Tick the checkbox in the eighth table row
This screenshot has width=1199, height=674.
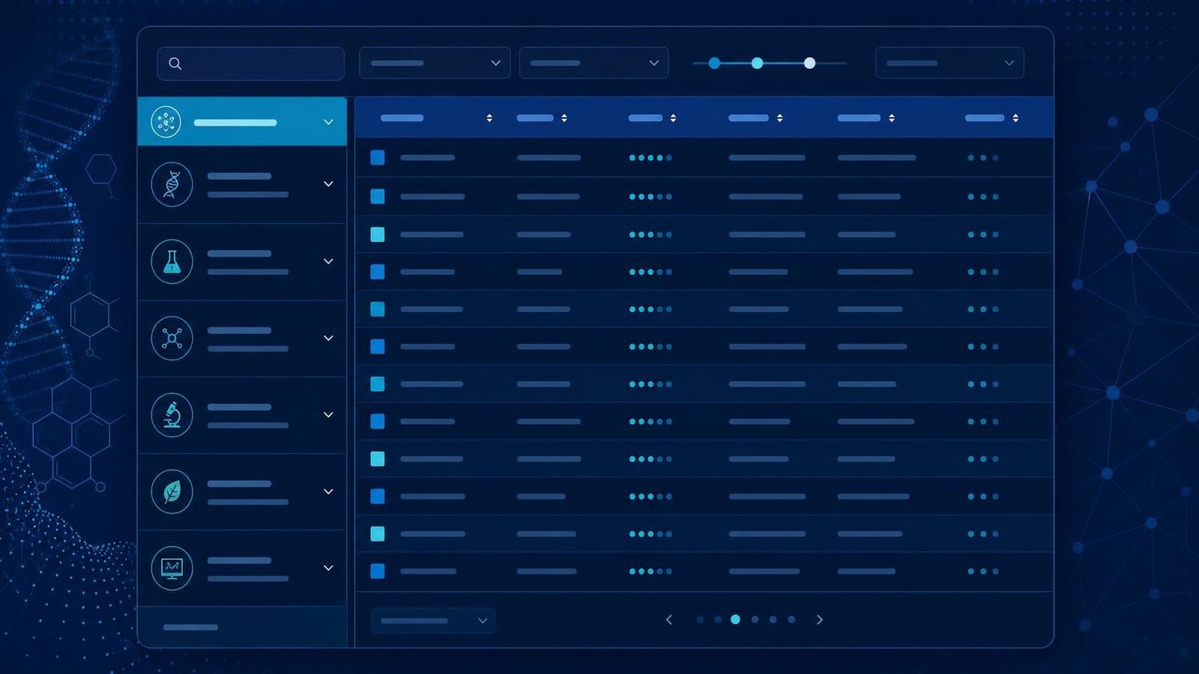pos(378,422)
